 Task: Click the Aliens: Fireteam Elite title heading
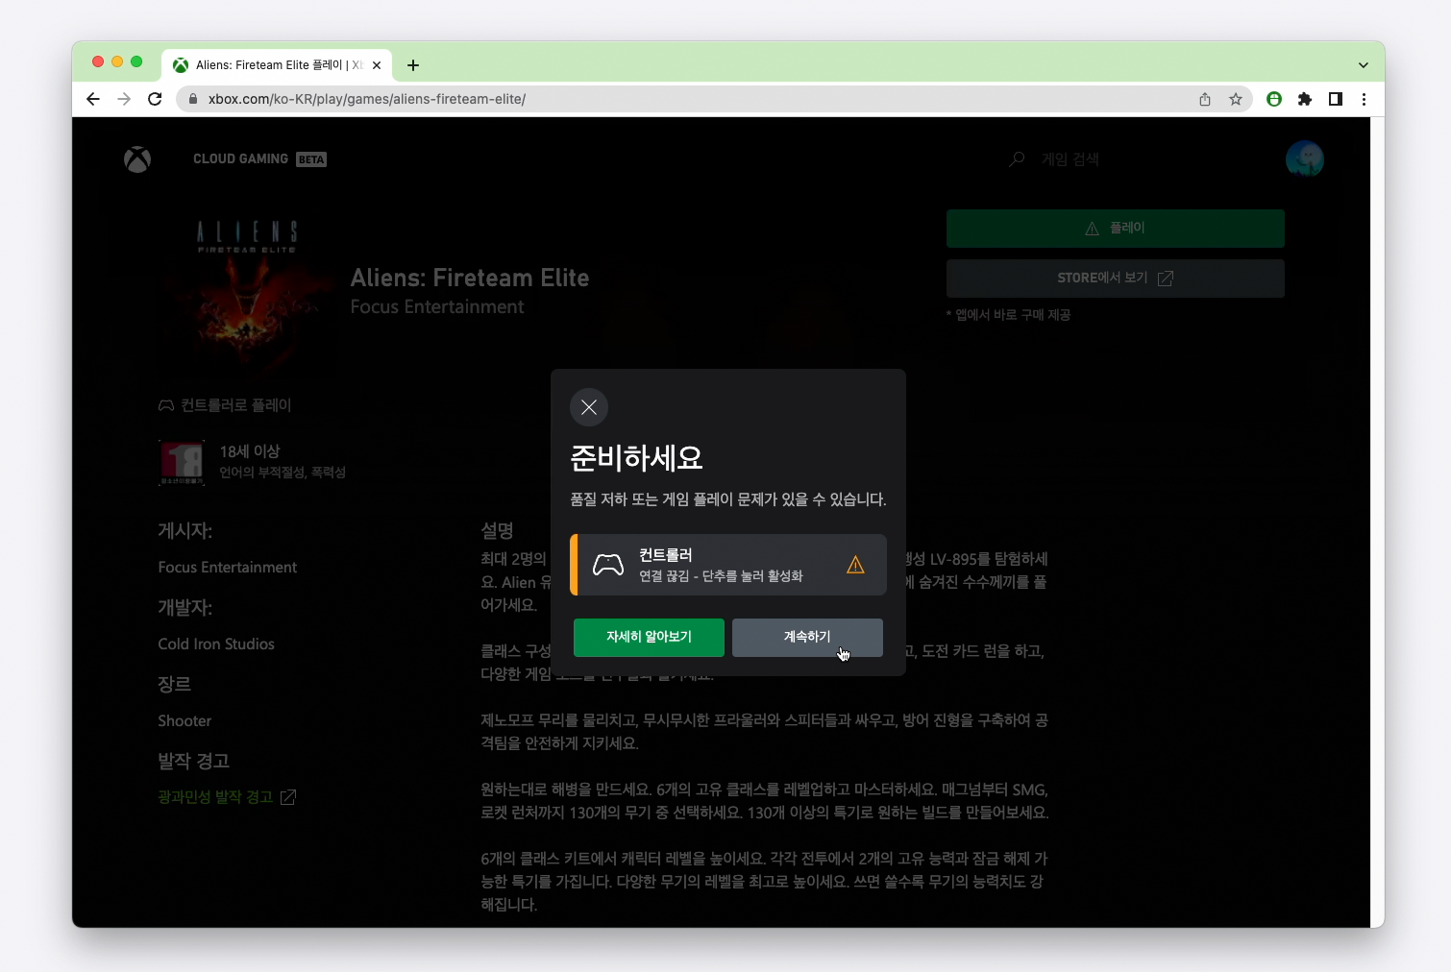(x=470, y=279)
